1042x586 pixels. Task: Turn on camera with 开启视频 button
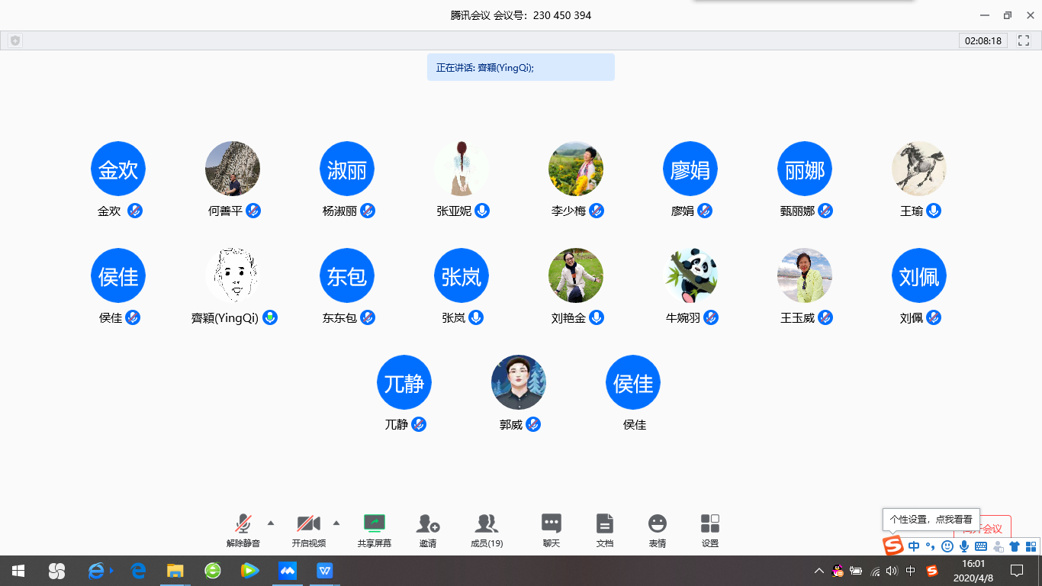(308, 524)
